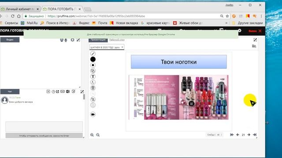Close the ШАГАЕМ В 2020 ГОД pptx file tab
This screenshot has height=158, width=282.
click(122, 47)
